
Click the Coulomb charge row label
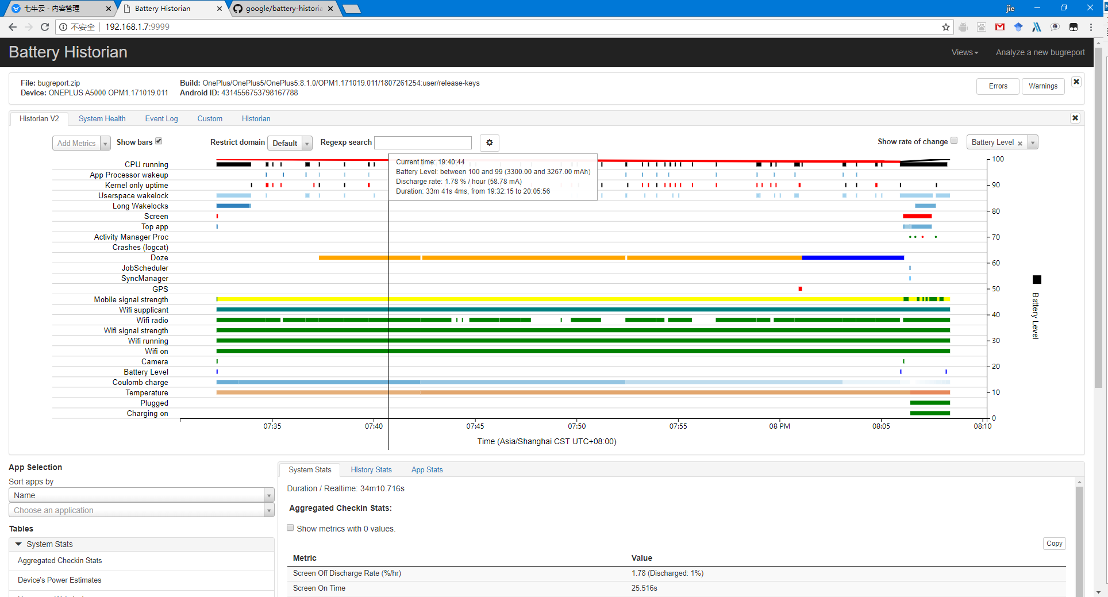pos(140,382)
